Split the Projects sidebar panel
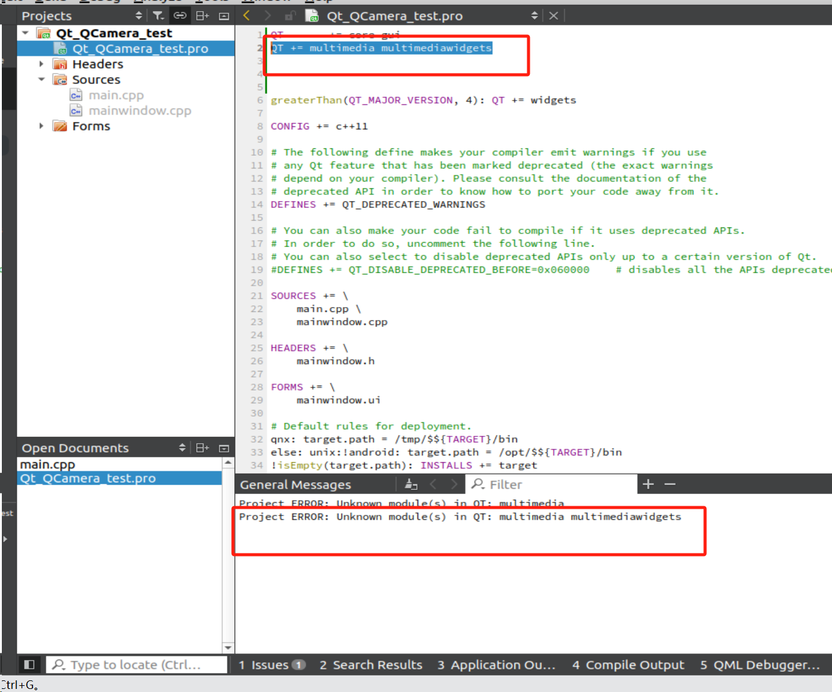 pyautogui.click(x=202, y=15)
